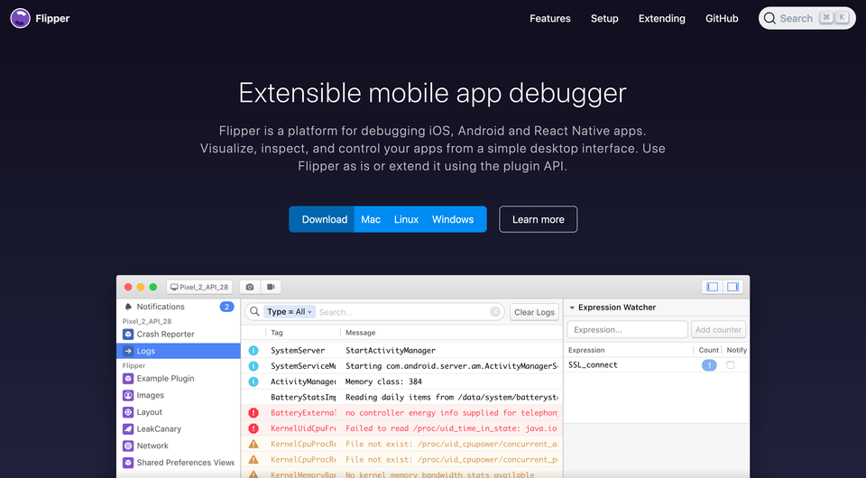Click the Logs arrow icon
The height and width of the screenshot is (478, 866).
coord(128,351)
